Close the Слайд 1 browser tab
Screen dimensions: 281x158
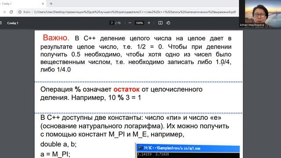tap(43, 4)
